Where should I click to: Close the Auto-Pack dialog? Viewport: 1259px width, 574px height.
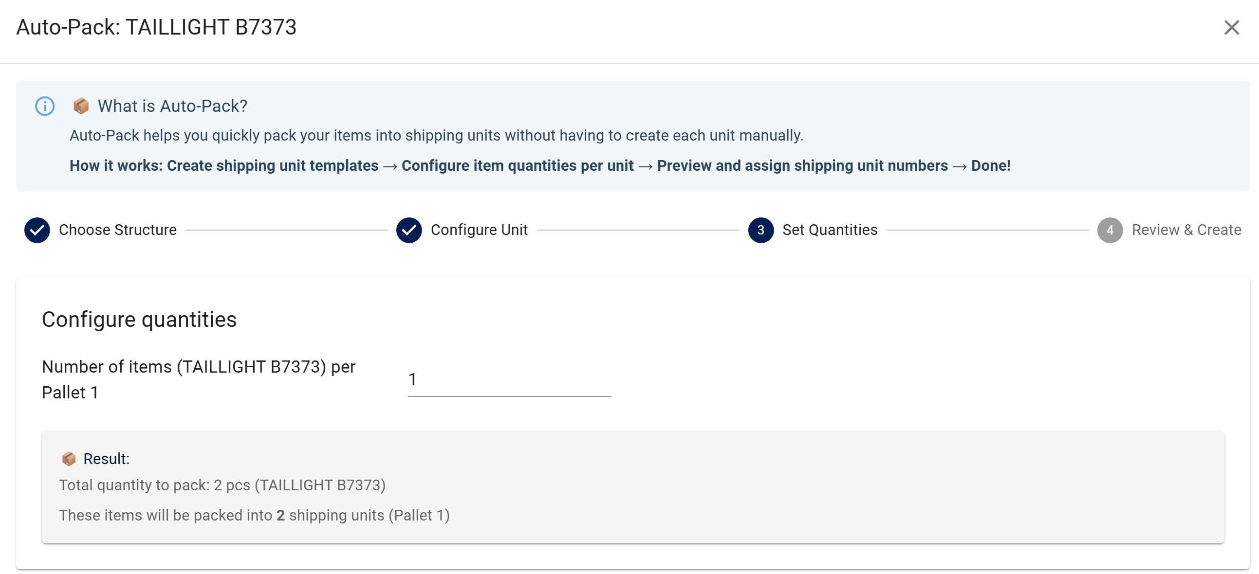pos(1231,27)
